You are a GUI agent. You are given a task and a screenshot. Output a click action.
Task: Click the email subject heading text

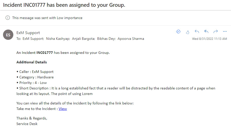pos(64,5)
